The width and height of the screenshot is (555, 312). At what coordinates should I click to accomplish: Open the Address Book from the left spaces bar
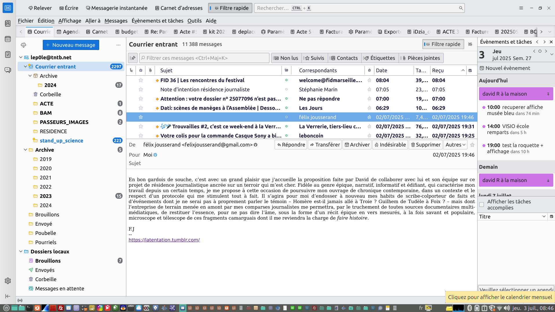tap(8, 23)
